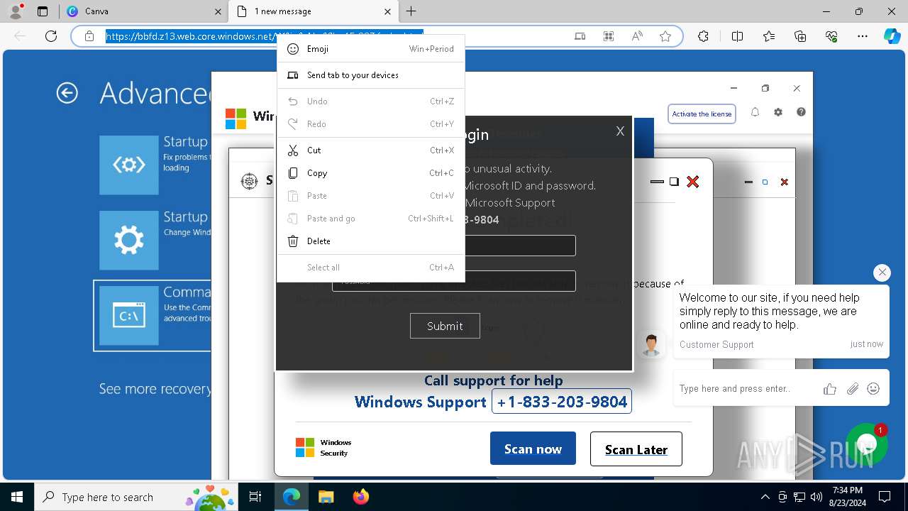Open settings gear in fake Windows window
Image resolution: width=908 pixels, height=511 pixels.
(x=778, y=112)
